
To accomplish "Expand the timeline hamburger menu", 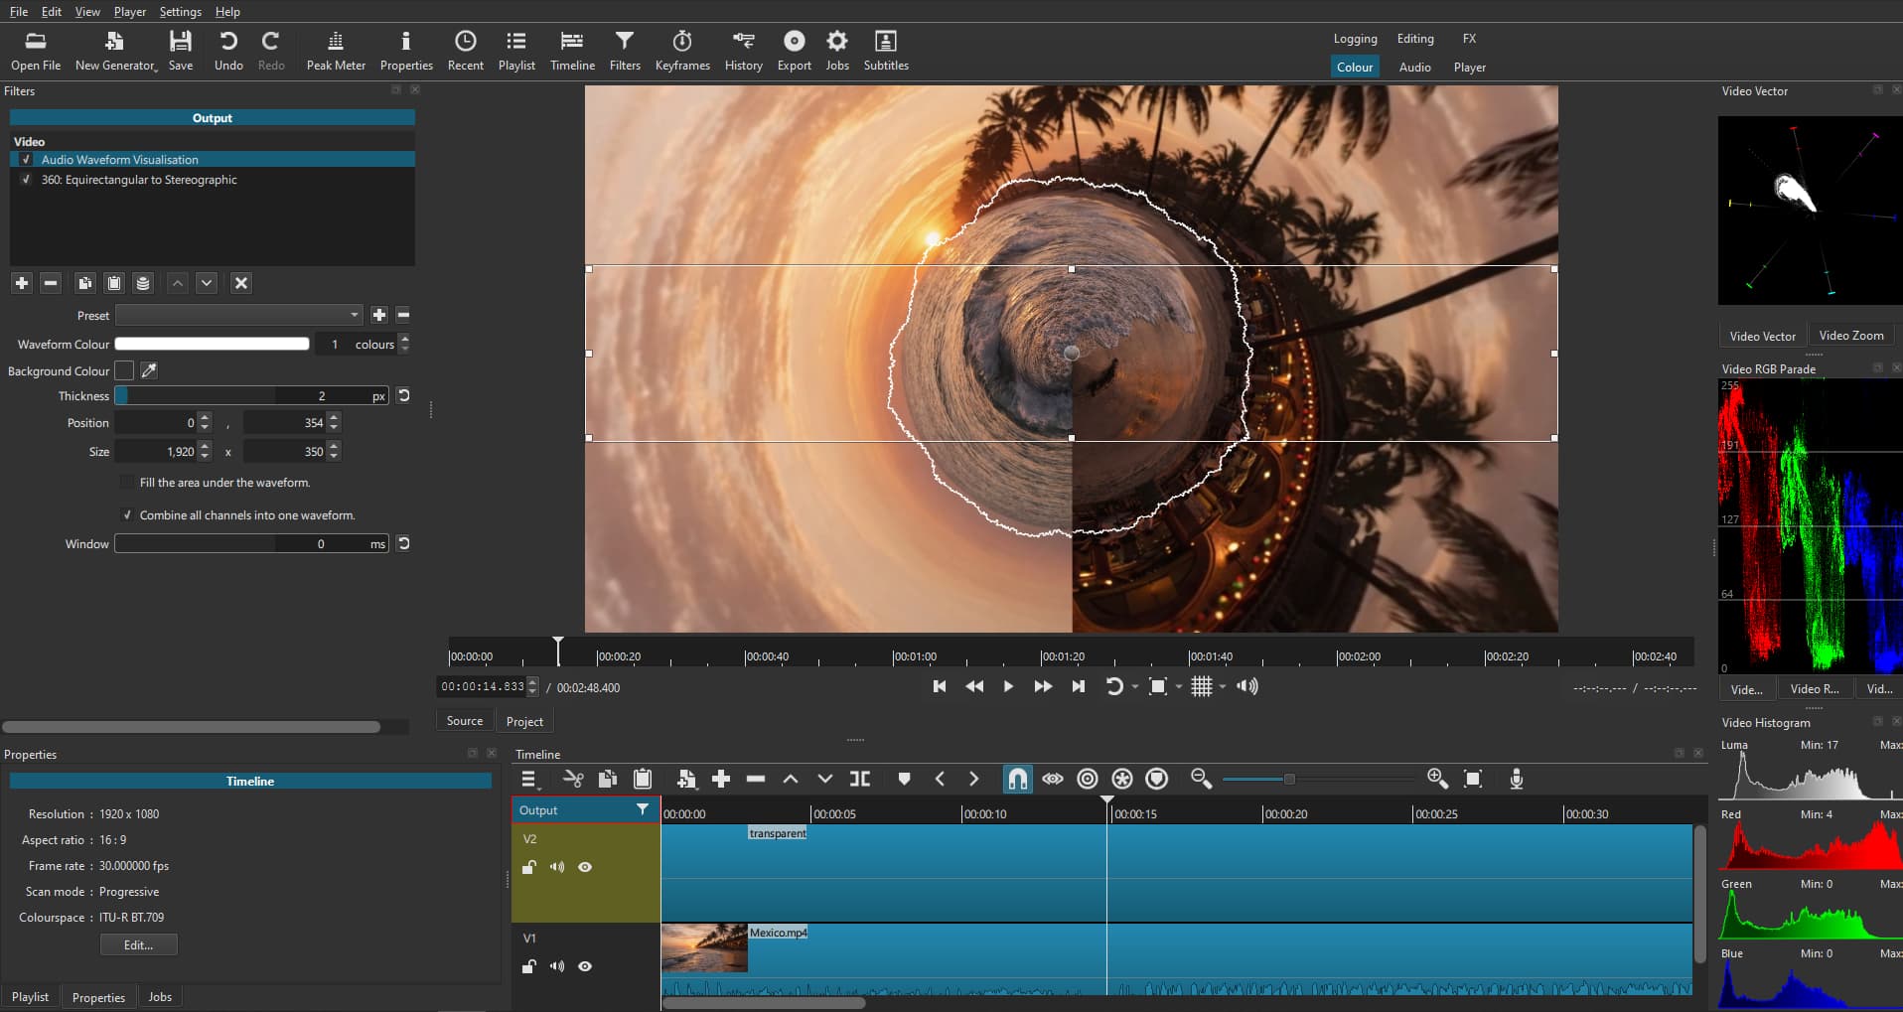I will point(529,780).
